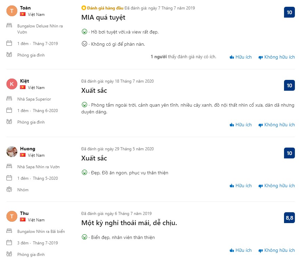301x262 pixels.
Task: Mark Thu's review as Không hữu ích
Action: 276,250
